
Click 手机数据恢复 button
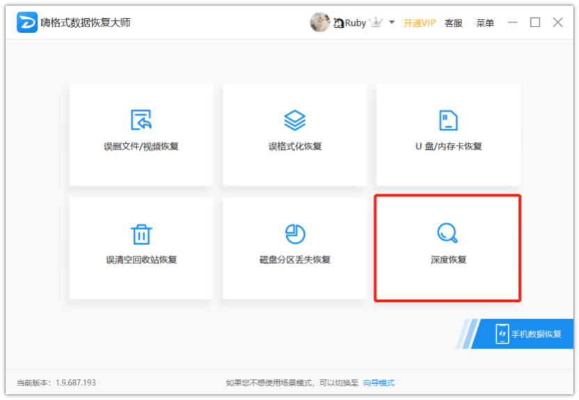pos(523,334)
